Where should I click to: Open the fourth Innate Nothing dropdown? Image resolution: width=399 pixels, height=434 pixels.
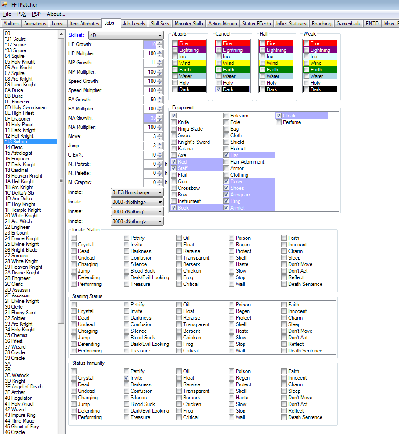[137, 221]
